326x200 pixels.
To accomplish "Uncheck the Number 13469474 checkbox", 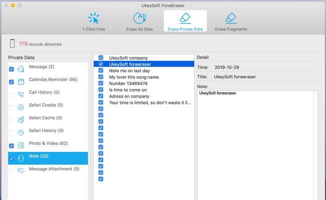I will (101, 83).
